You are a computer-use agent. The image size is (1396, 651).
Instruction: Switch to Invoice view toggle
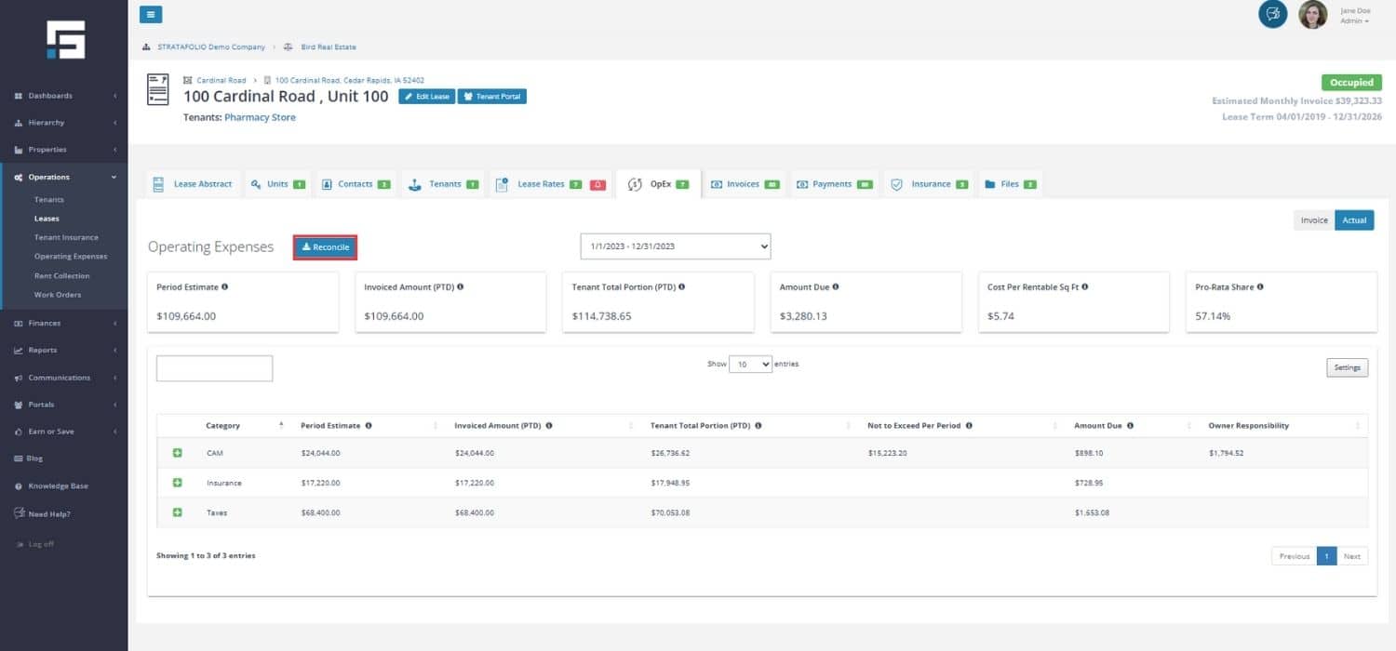[x=1313, y=220]
